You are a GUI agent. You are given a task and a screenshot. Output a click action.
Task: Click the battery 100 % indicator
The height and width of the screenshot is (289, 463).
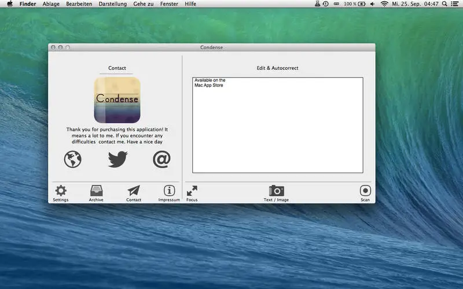coord(355,4)
